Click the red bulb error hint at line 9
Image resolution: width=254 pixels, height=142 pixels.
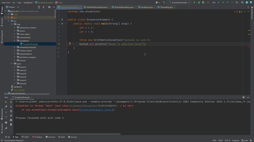click(x=70, y=44)
